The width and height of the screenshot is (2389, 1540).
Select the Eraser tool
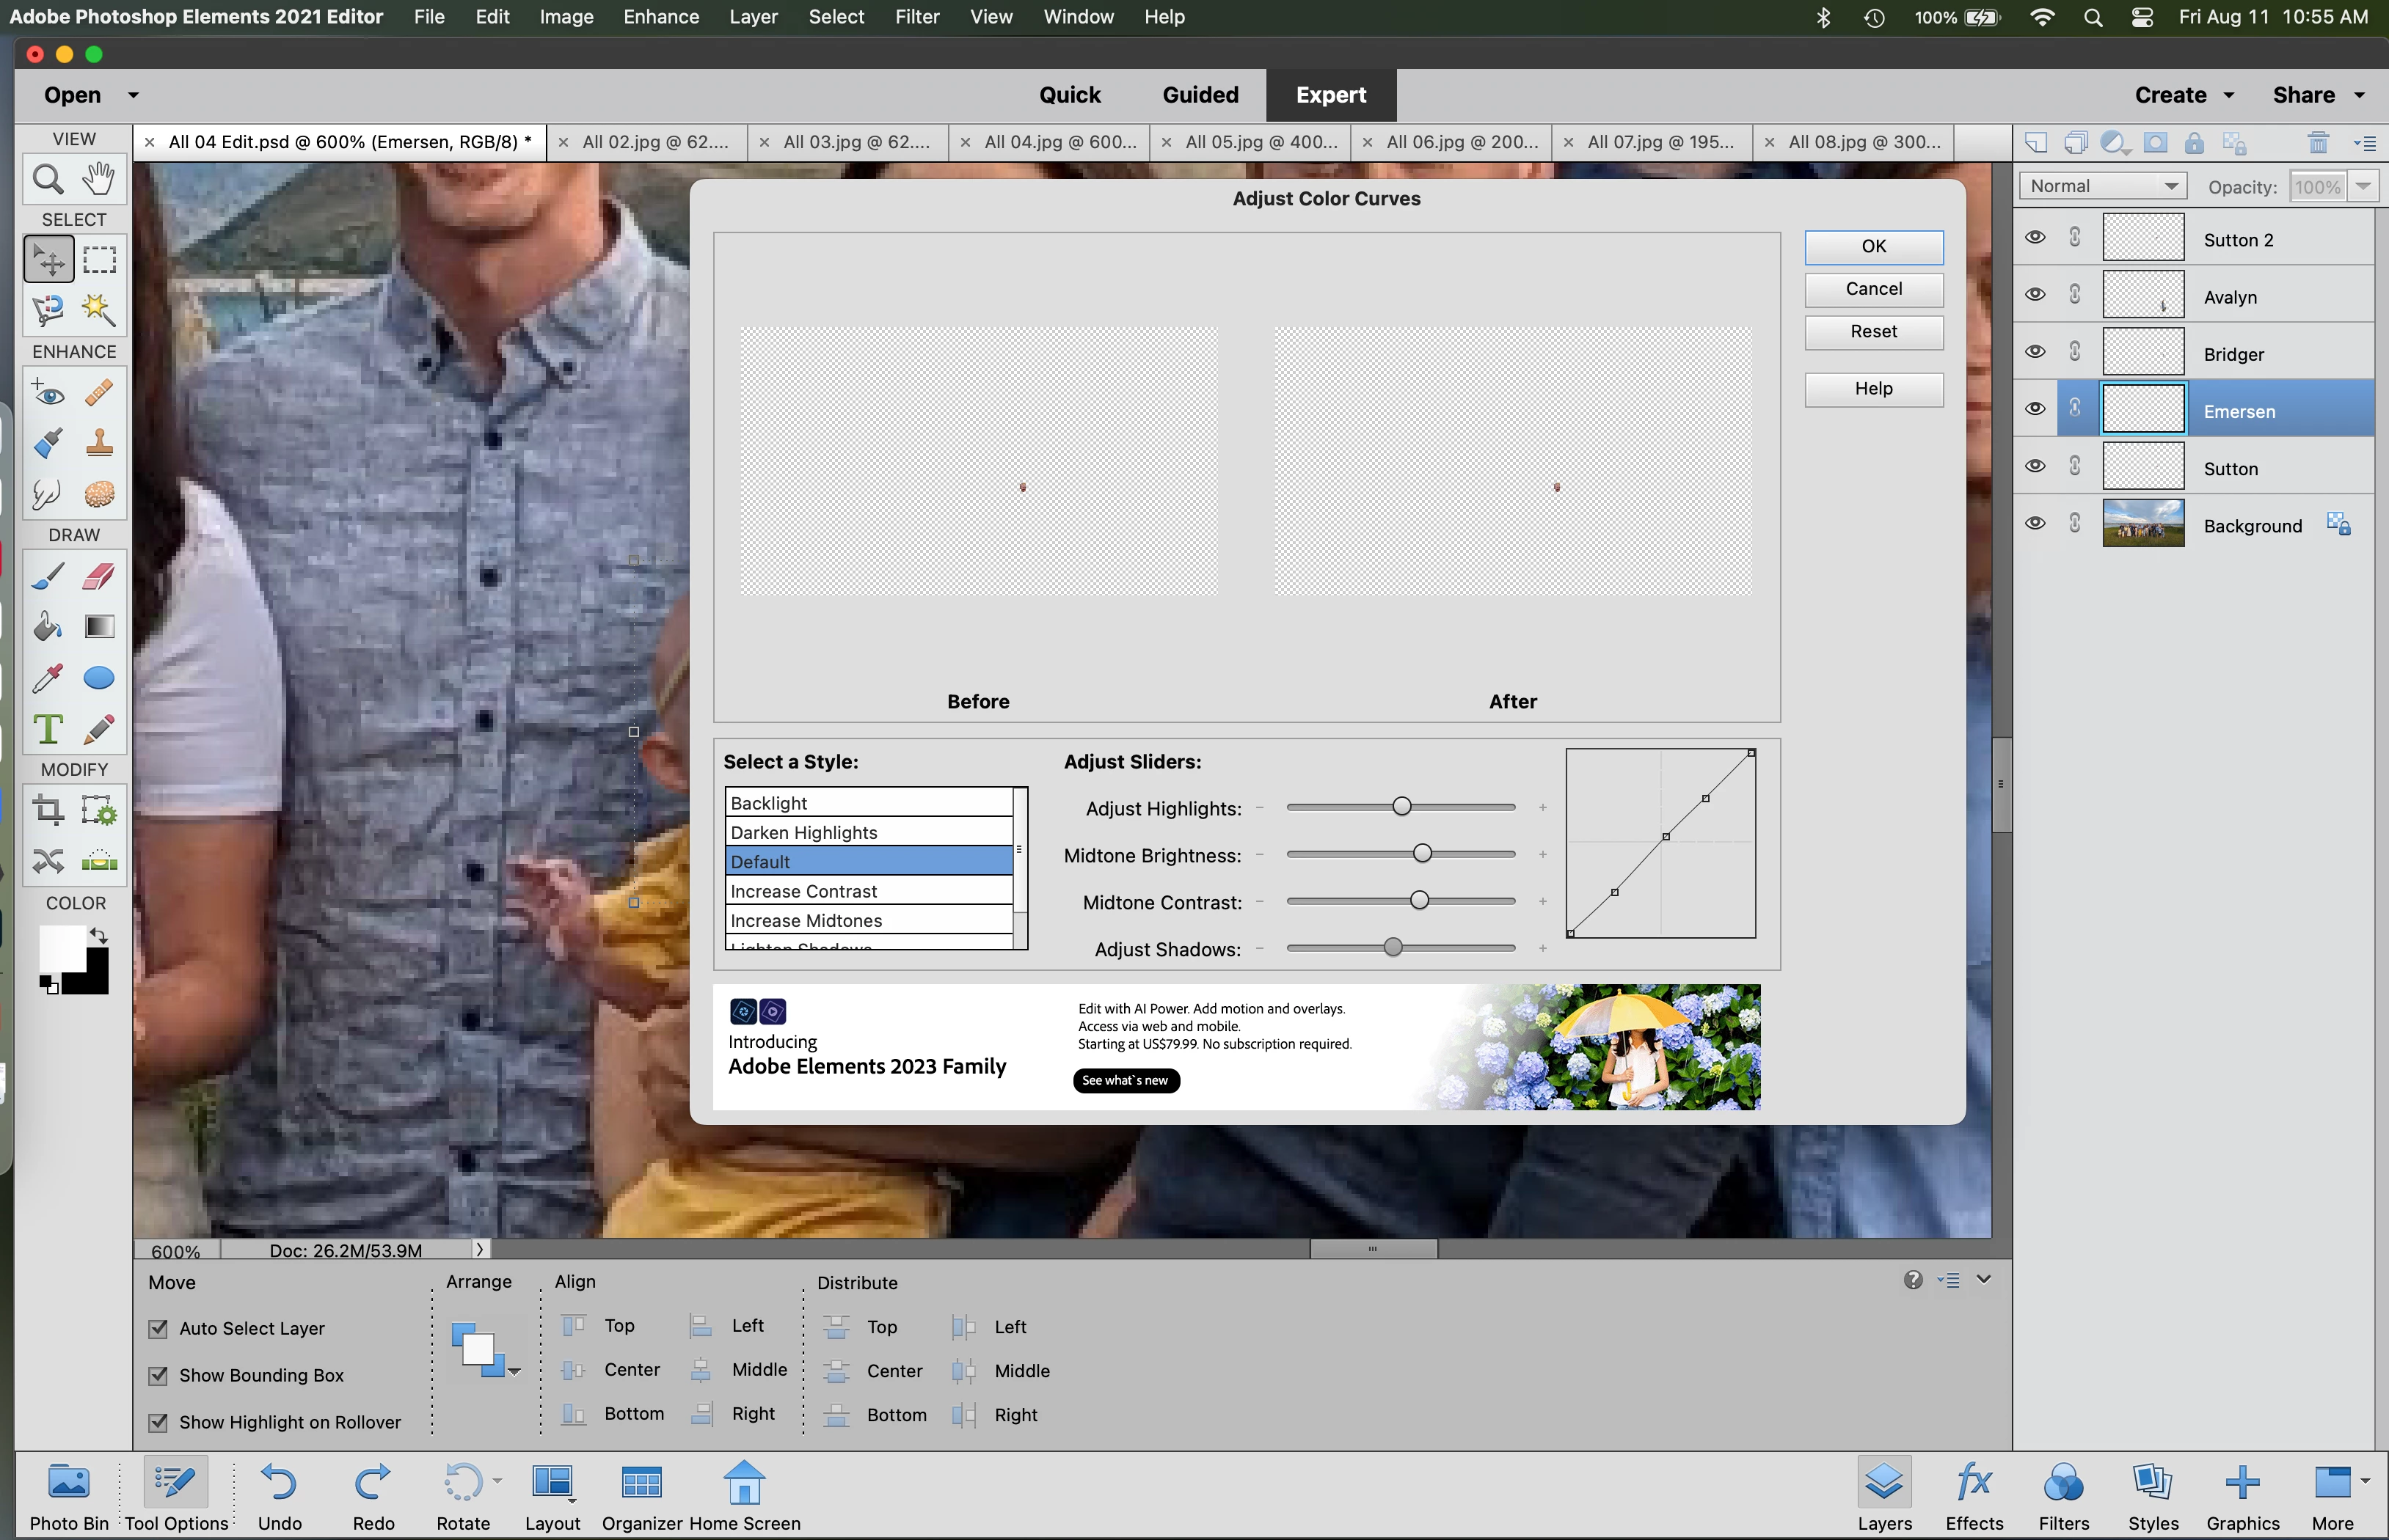pos(98,576)
